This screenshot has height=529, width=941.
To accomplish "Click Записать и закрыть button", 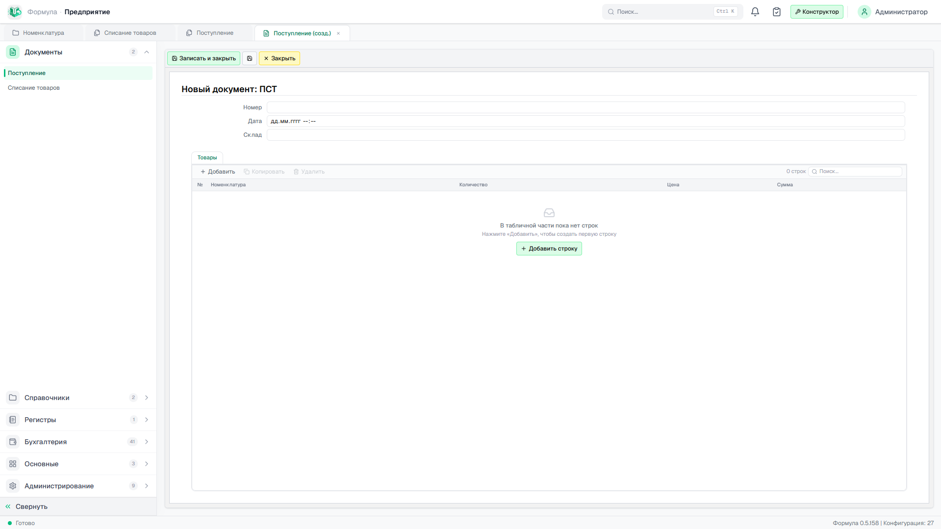I will coord(203,58).
